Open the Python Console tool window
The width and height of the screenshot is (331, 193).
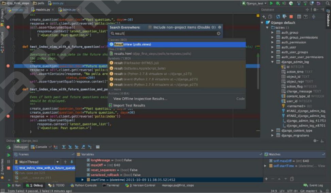click(x=84, y=185)
